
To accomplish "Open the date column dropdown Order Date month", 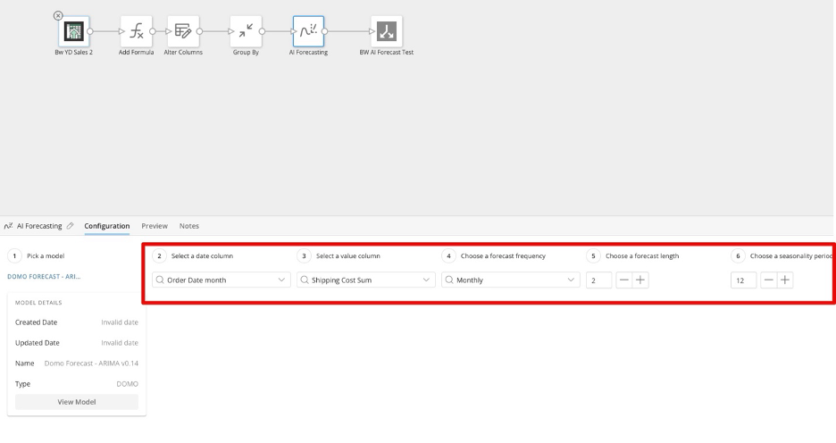I will click(x=222, y=280).
